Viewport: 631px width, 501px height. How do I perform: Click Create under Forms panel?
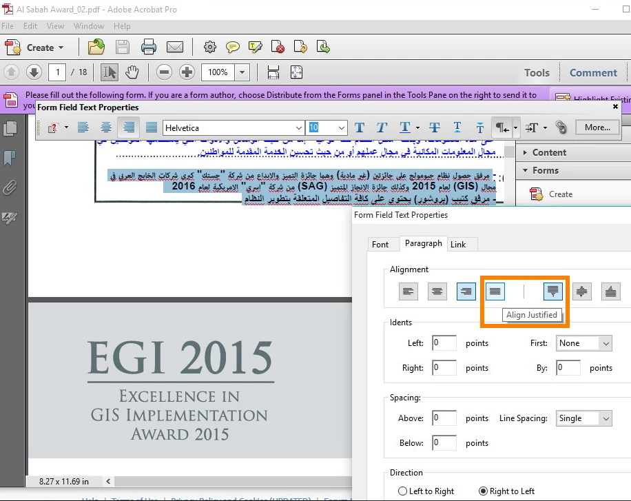[x=552, y=194]
